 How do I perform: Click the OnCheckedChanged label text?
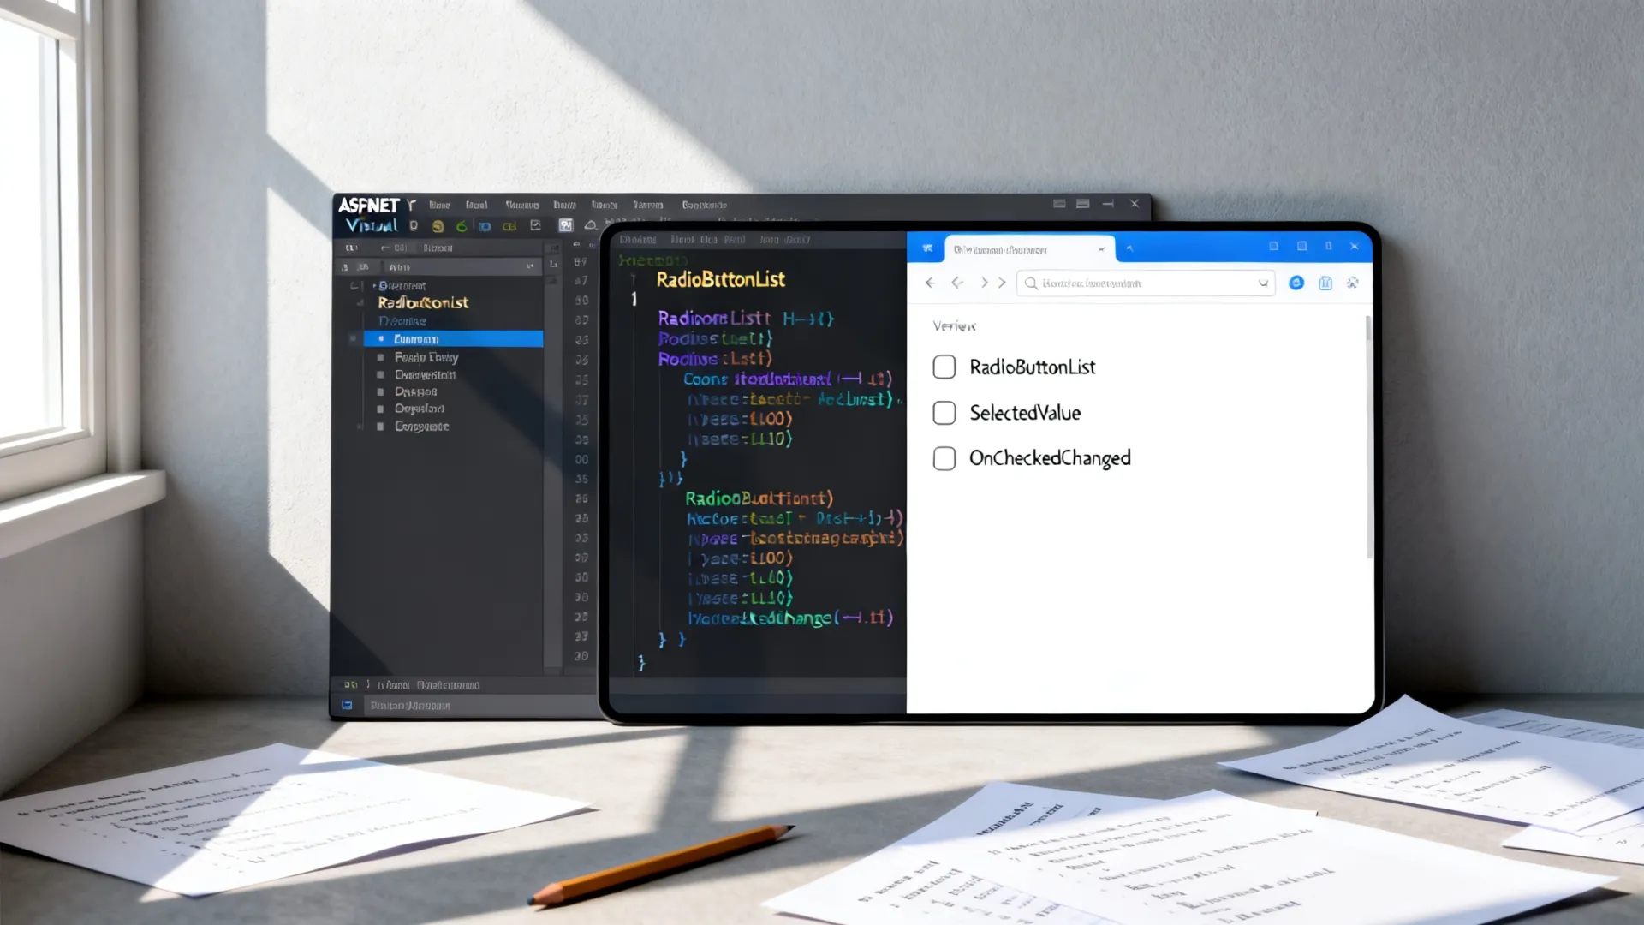[1050, 458]
